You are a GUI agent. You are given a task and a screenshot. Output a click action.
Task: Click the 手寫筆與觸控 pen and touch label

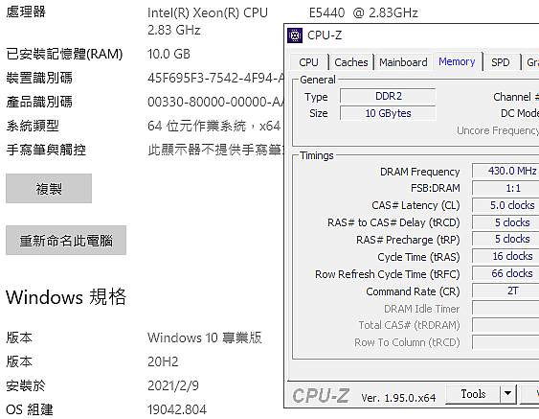46,150
